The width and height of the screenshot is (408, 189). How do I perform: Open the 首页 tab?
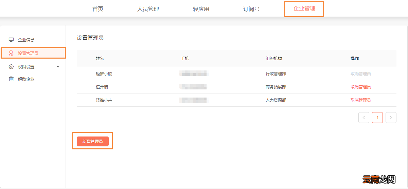click(x=98, y=9)
